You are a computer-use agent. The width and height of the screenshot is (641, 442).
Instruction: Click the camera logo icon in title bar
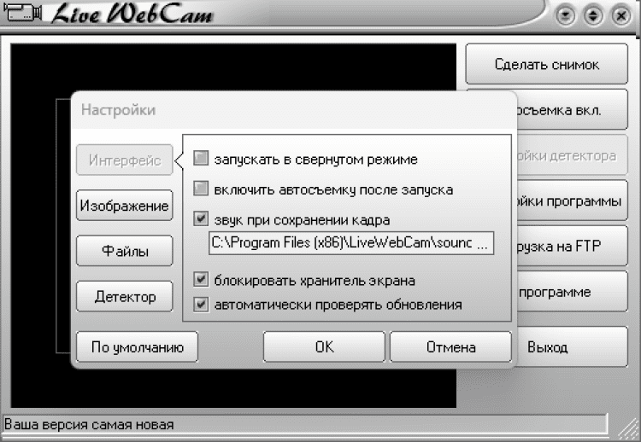tap(22, 12)
